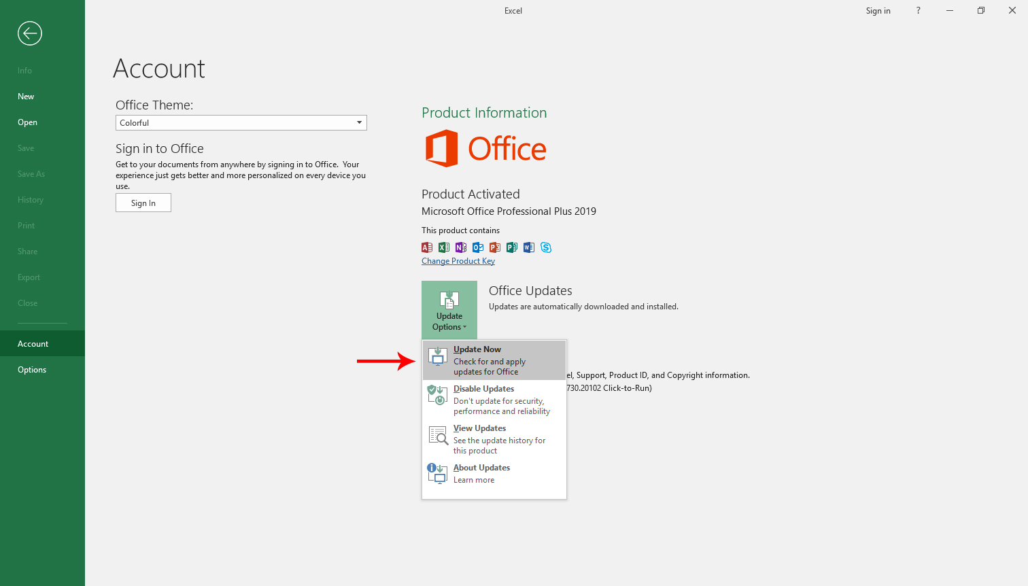The width and height of the screenshot is (1028, 586).
Task: Click Sign in at the title bar
Action: click(x=878, y=11)
